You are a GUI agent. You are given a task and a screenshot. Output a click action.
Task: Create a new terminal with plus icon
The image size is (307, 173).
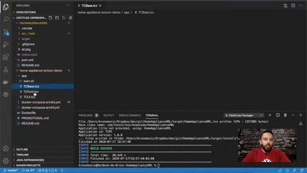point(270,115)
